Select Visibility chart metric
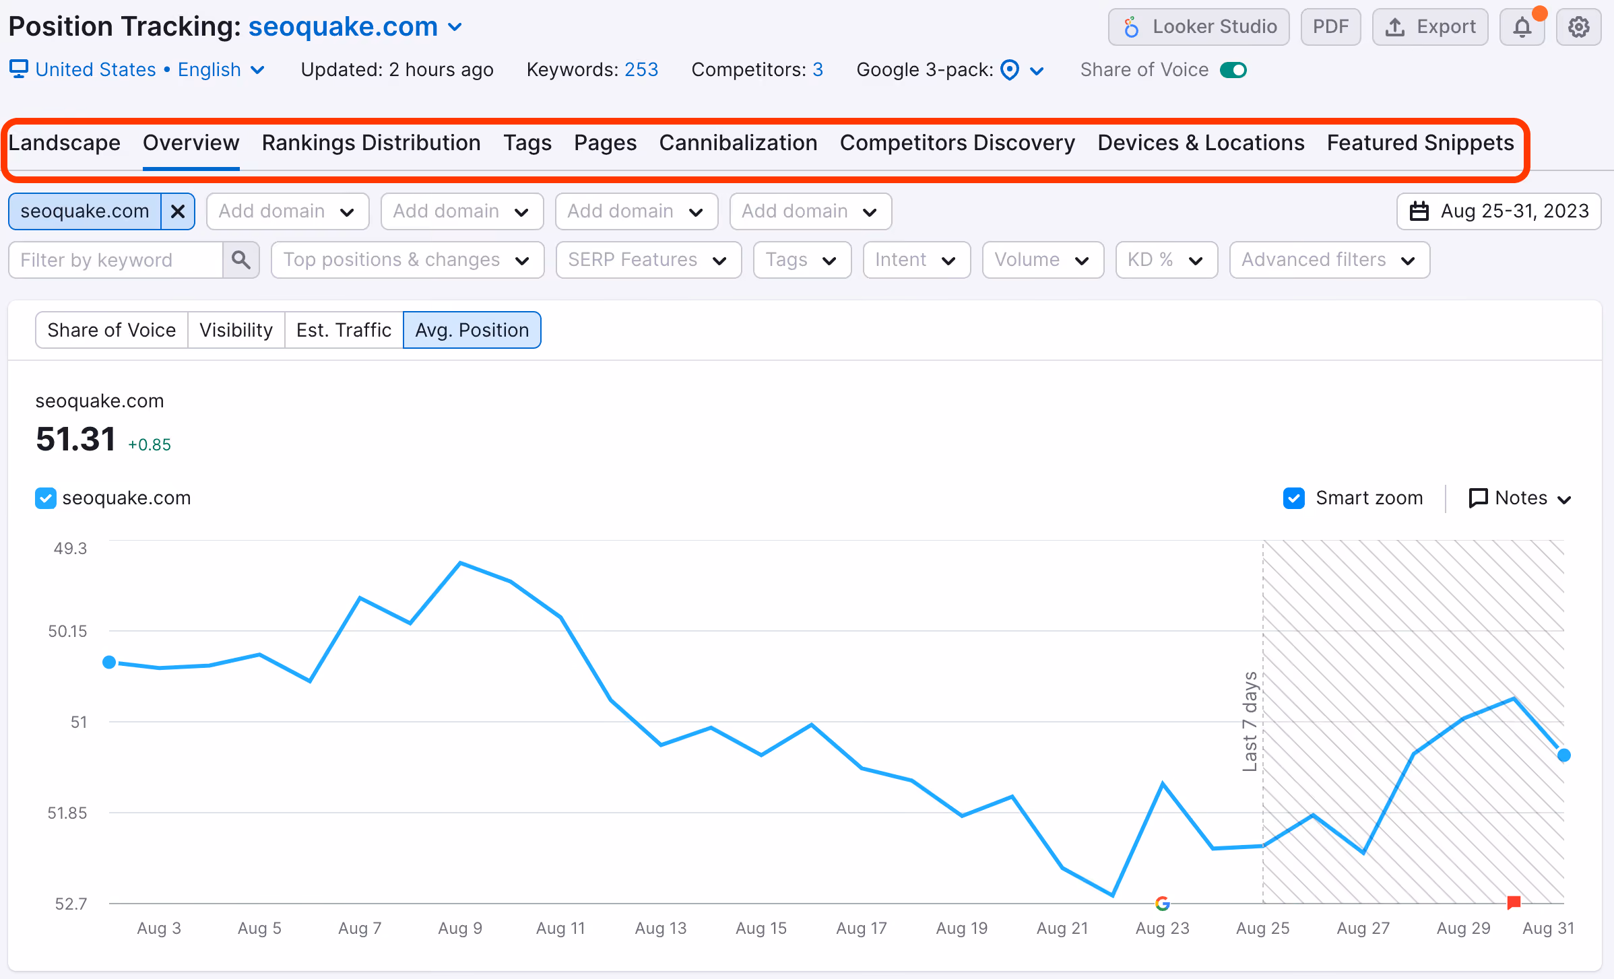 coord(236,330)
